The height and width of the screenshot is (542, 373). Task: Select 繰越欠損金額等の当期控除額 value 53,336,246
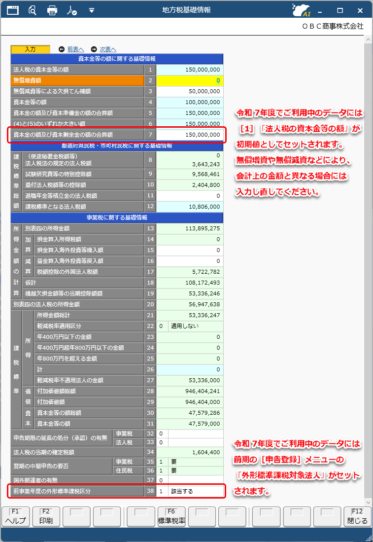pos(190,293)
